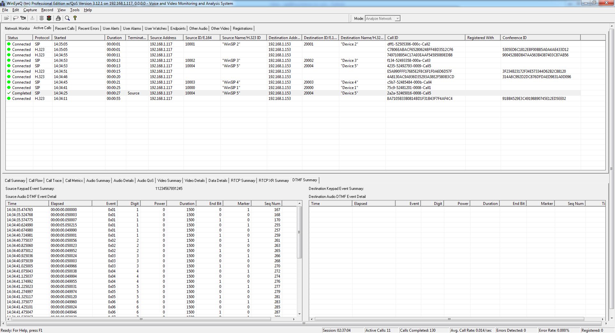Open the Record menu
Screen dimensions: 615x333
(47, 10)
